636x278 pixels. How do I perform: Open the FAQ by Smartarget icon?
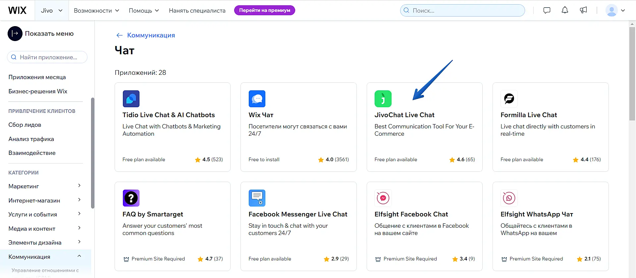pos(131,198)
